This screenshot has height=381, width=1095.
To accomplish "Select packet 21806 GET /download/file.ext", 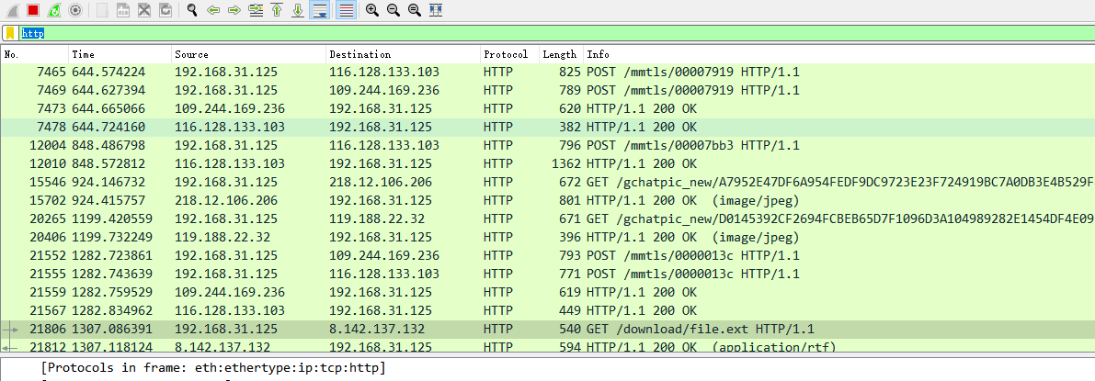I will click(548, 329).
